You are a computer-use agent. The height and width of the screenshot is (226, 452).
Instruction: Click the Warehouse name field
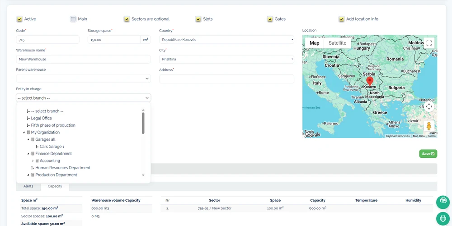[x=83, y=59]
